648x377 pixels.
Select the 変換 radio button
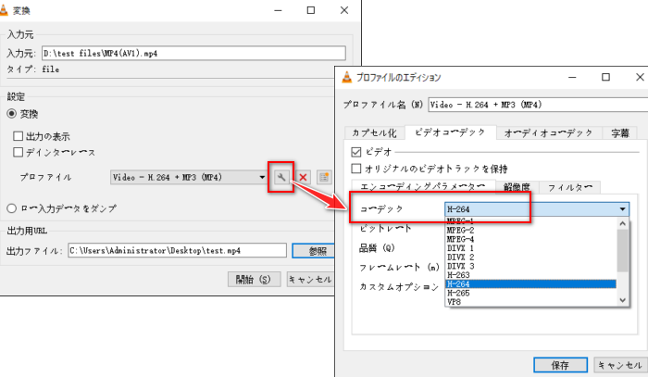point(11,113)
